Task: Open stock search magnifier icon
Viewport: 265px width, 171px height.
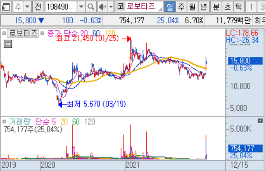Action: tap(91, 7)
